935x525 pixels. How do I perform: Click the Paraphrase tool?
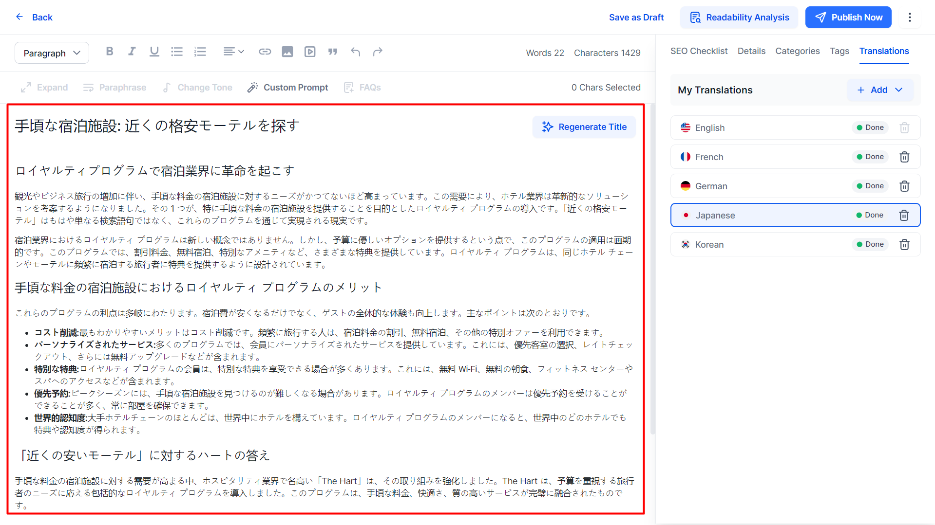[114, 88]
